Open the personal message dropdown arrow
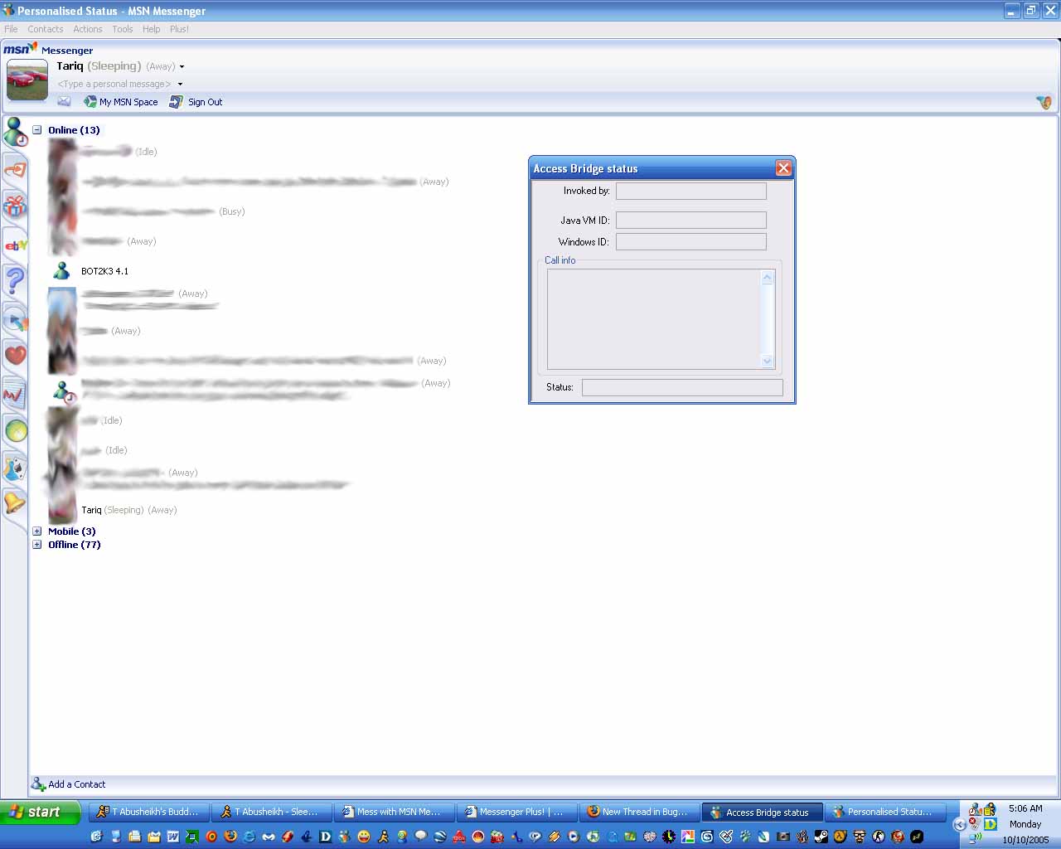Screen dimensions: 1061x849 (180, 85)
